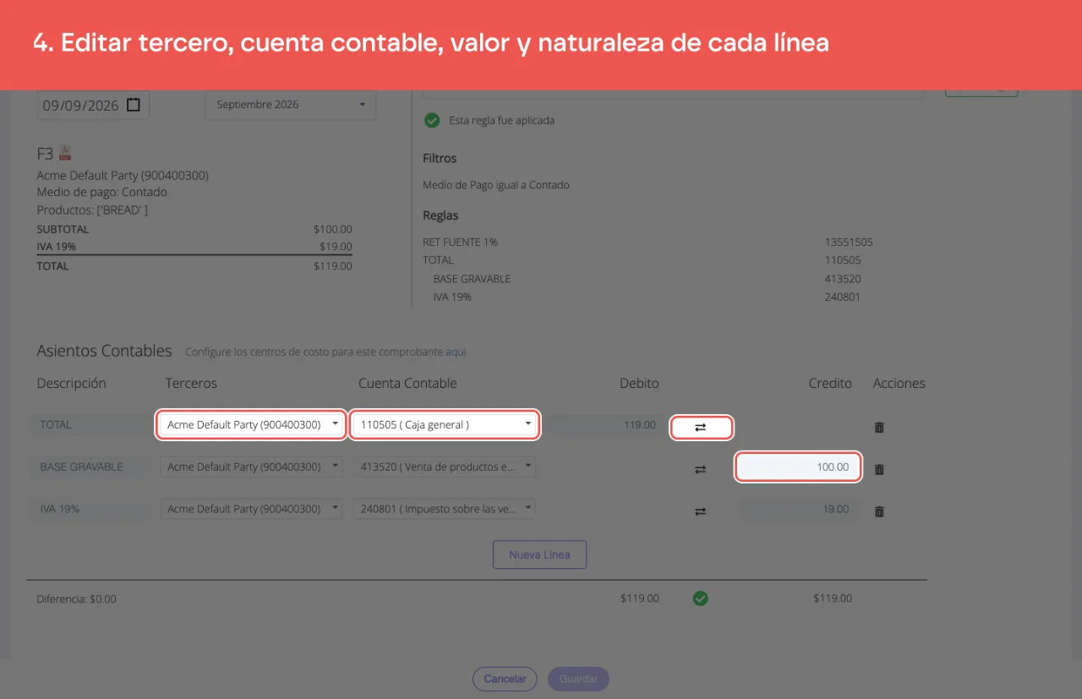Open Terceros dropdown on the IVA 19% line
The width and height of the screenshot is (1082, 699).
pos(251,509)
